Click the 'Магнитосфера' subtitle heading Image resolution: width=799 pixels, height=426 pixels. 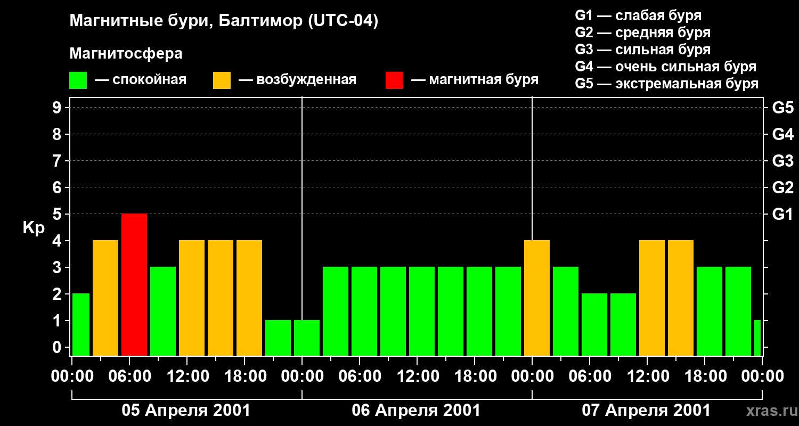pyautogui.click(x=126, y=54)
